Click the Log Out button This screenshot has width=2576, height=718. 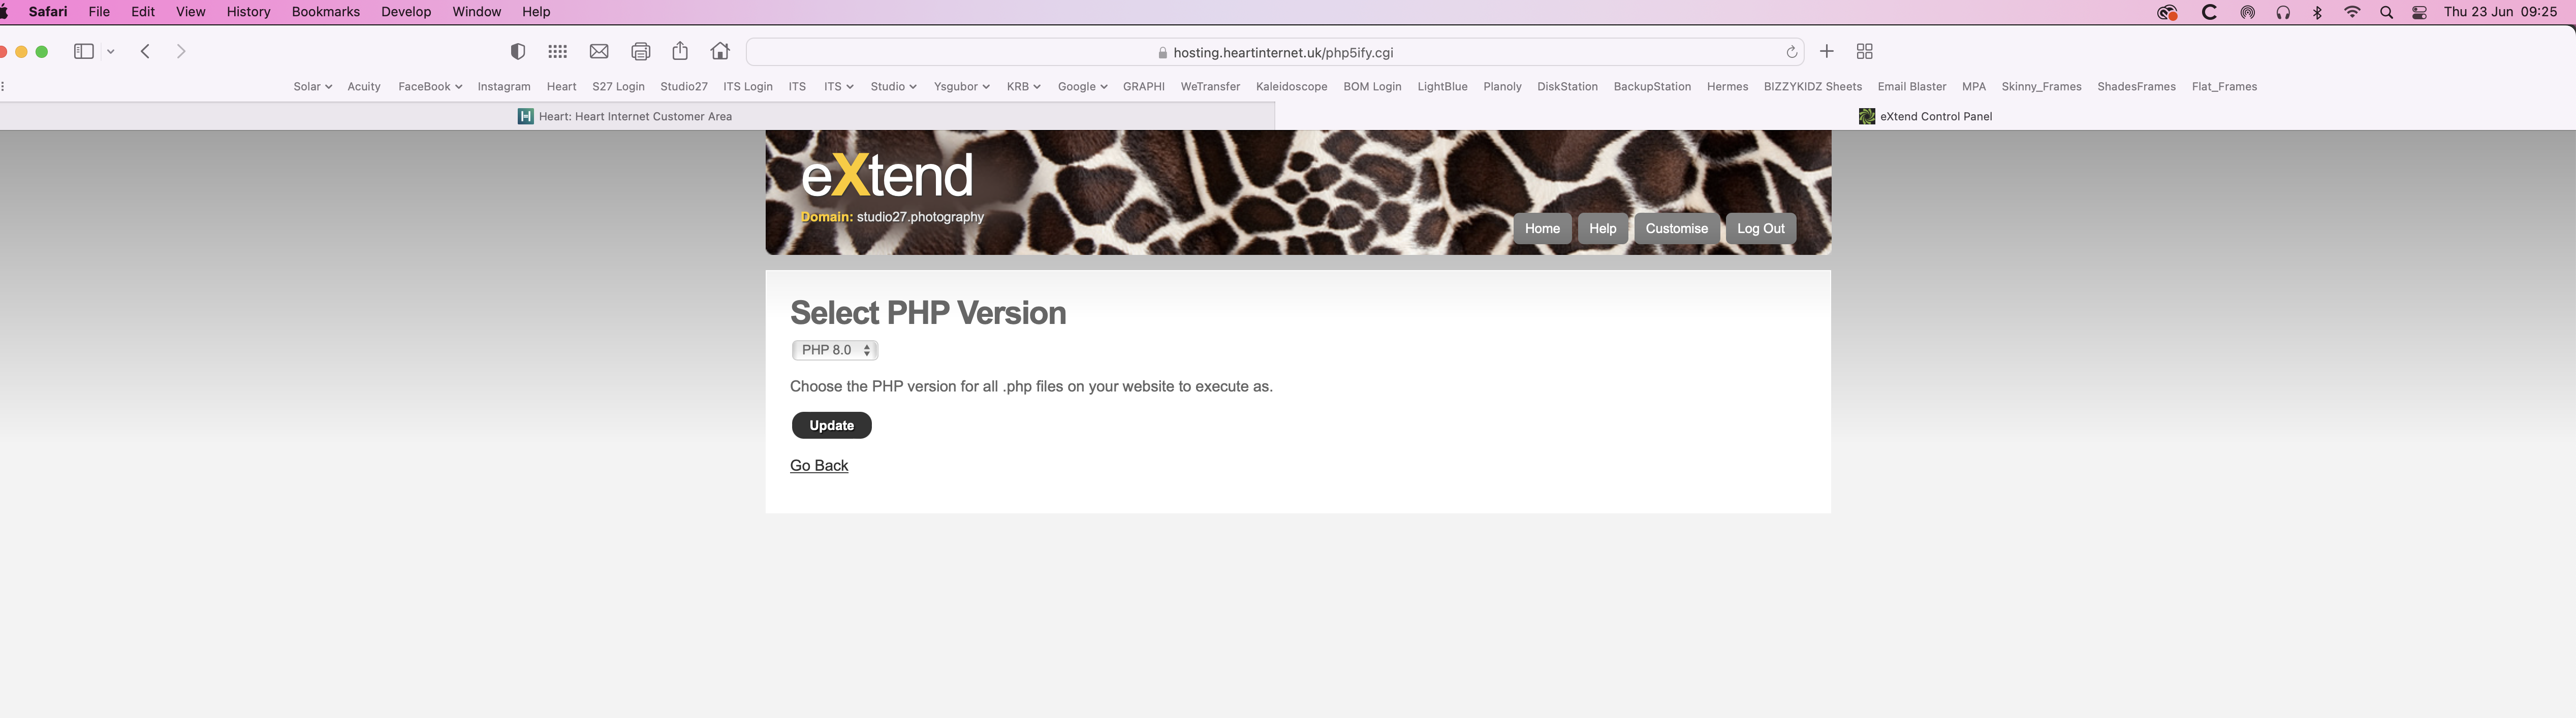point(1760,229)
